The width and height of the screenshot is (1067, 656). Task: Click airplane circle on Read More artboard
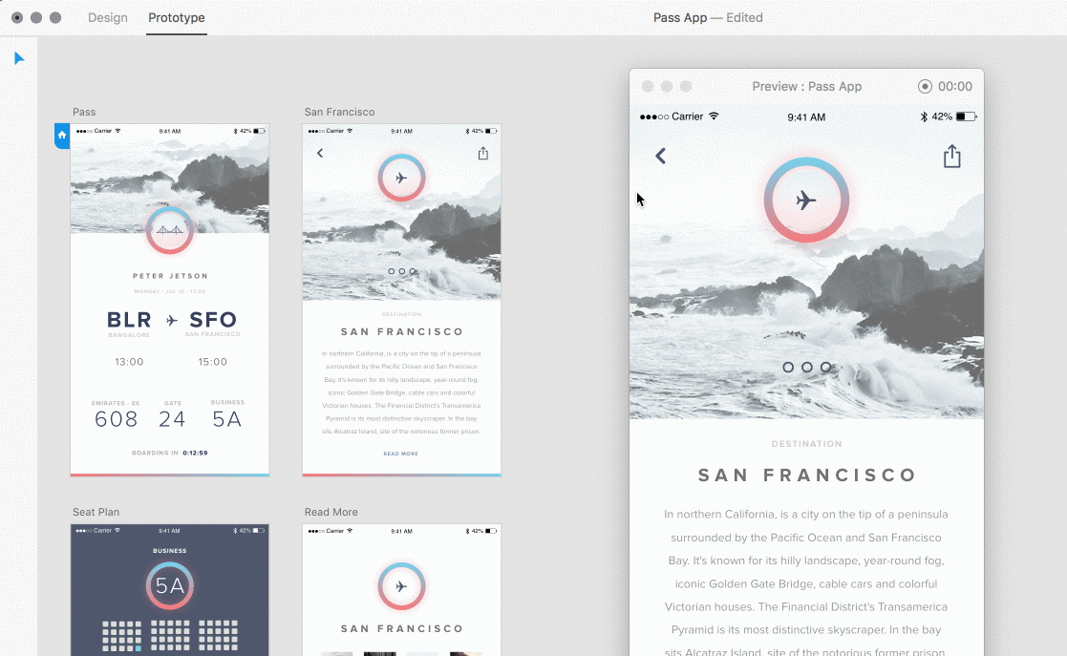pos(401,586)
